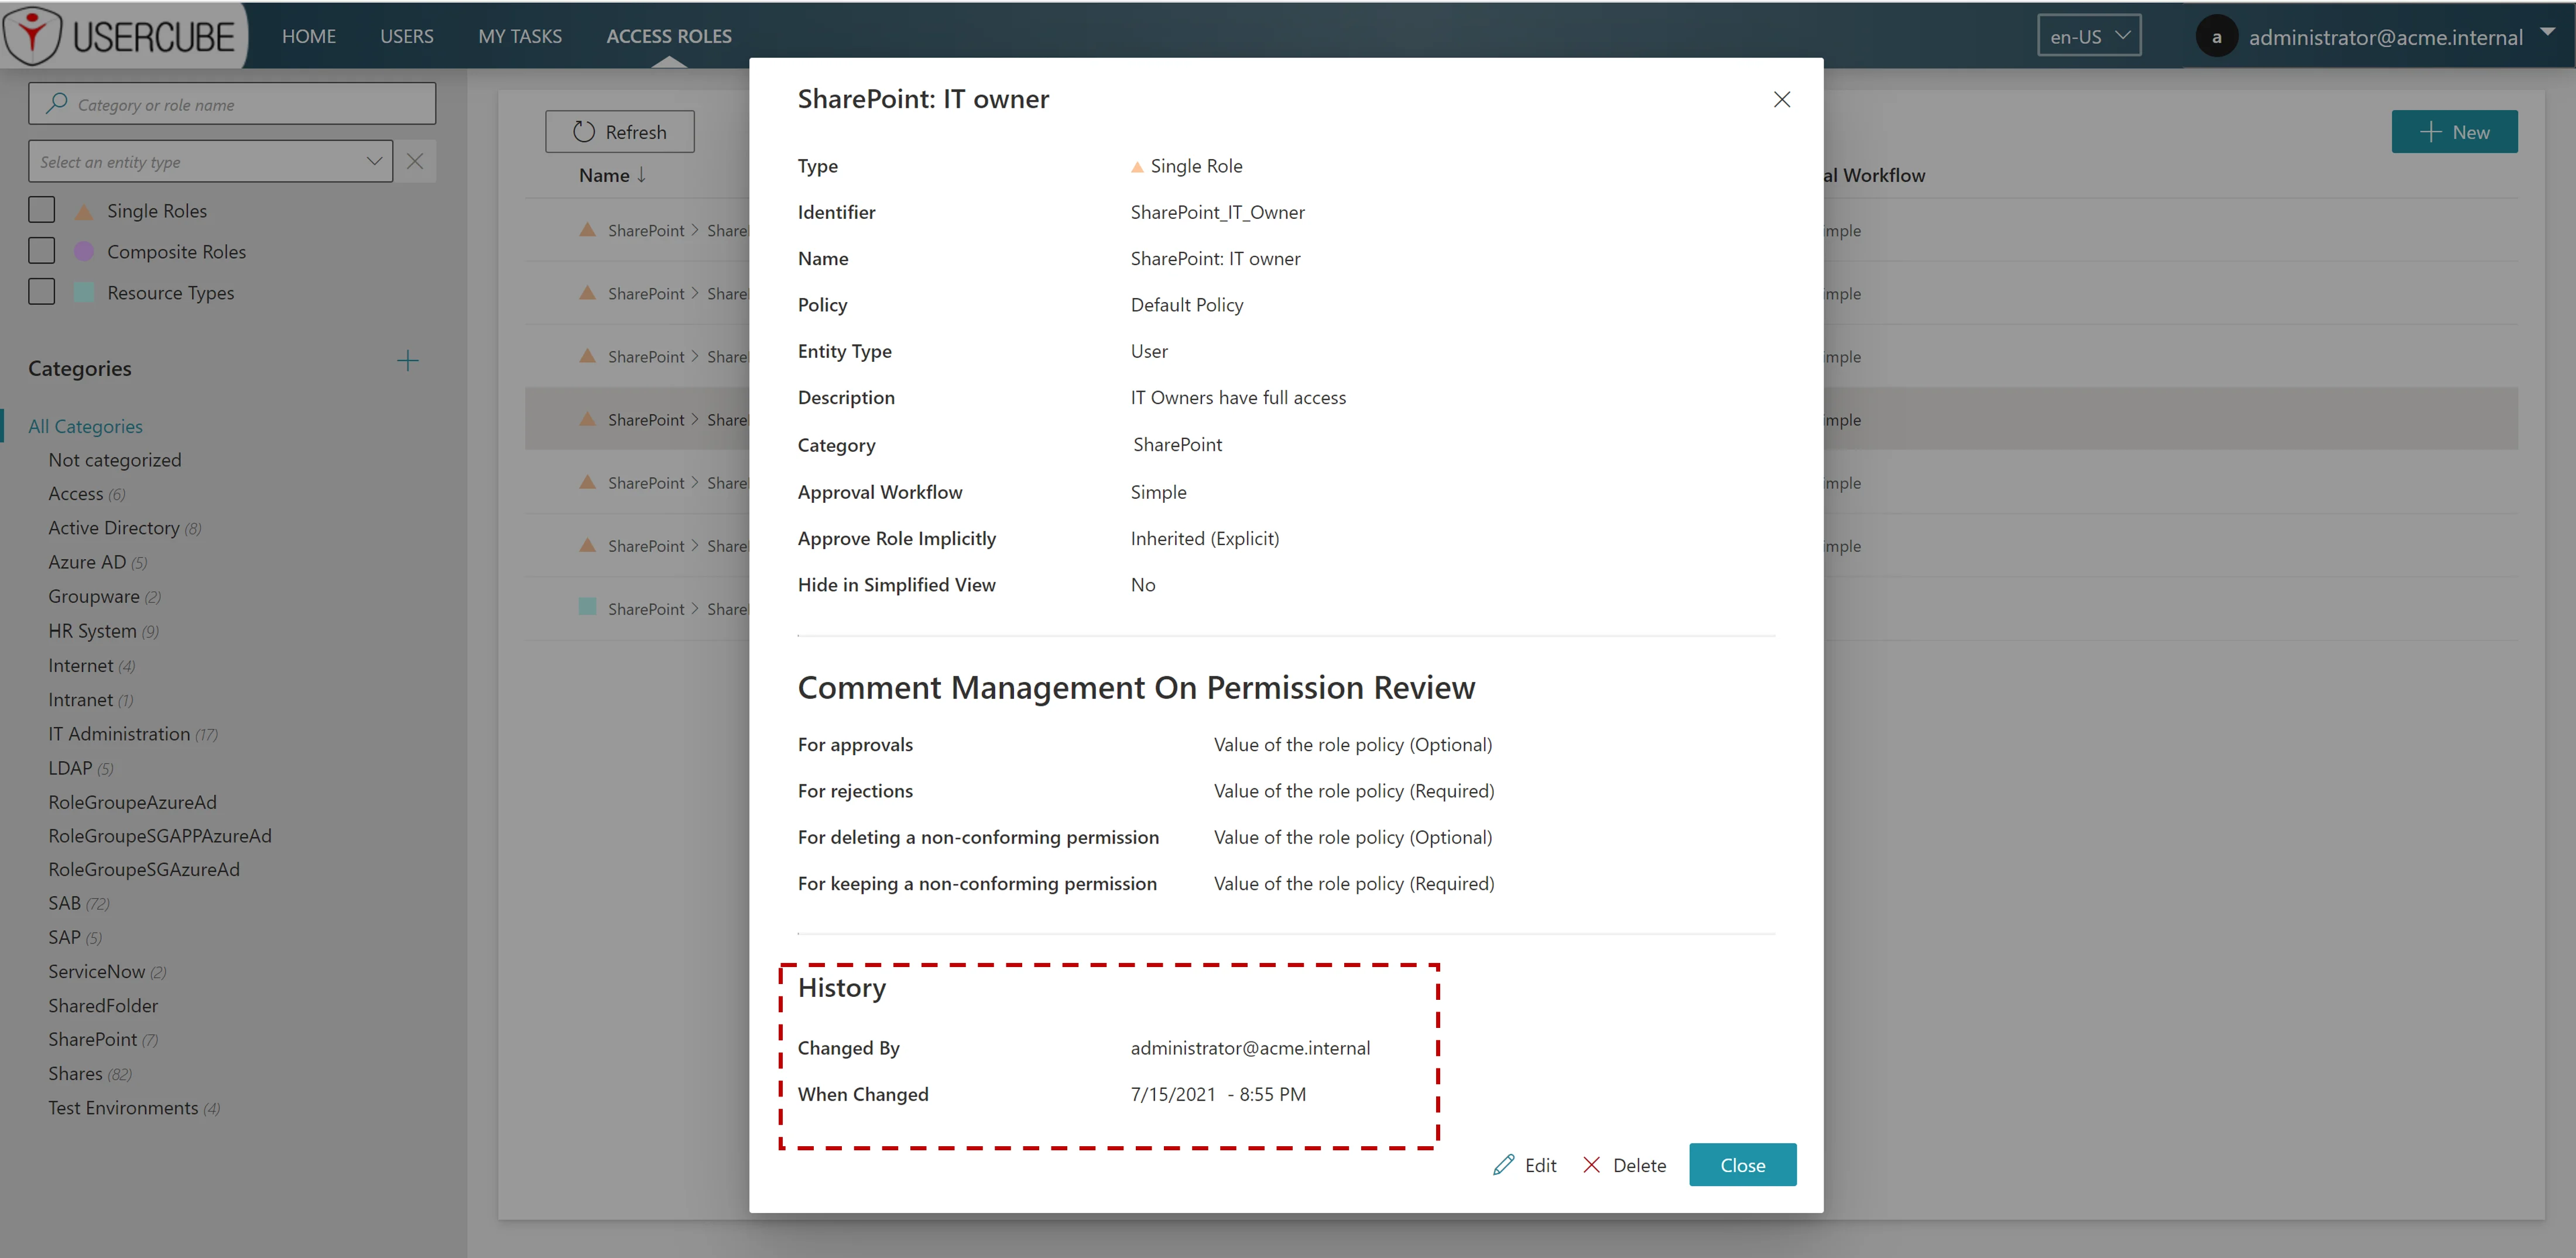Image resolution: width=2576 pixels, height=1258 pixels.
Task: Select the Intranet category
Action: click(90, 700)
